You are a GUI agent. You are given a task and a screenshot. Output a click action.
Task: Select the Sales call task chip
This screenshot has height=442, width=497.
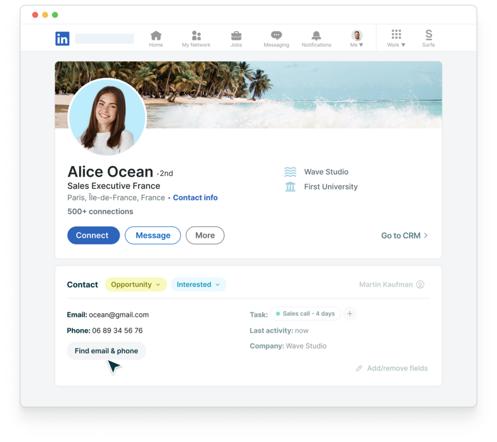(305, 313)
